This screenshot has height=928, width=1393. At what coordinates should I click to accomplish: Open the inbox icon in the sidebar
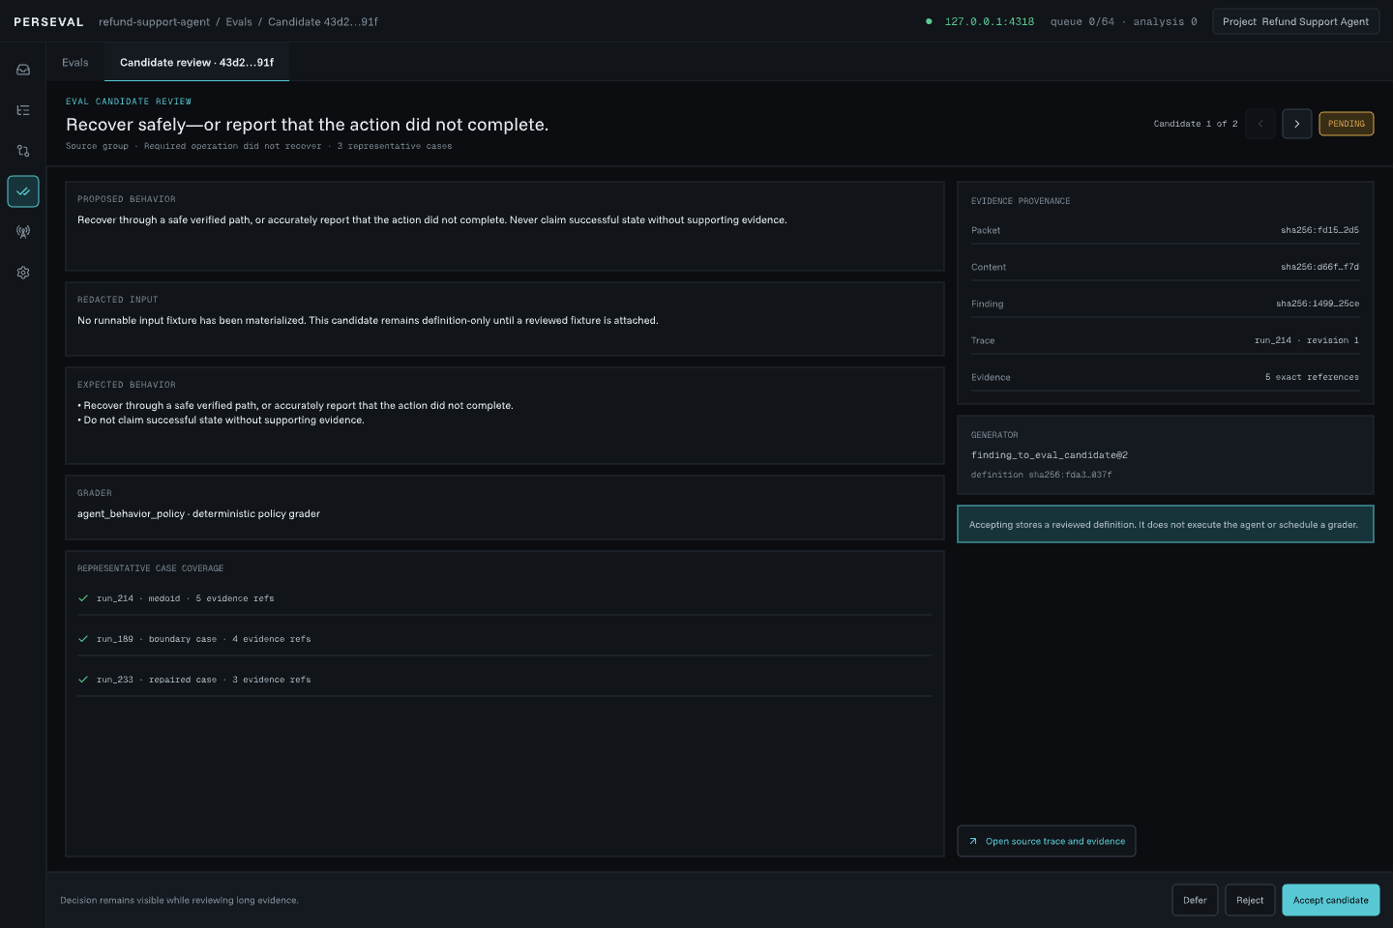[x=23, y=70]
